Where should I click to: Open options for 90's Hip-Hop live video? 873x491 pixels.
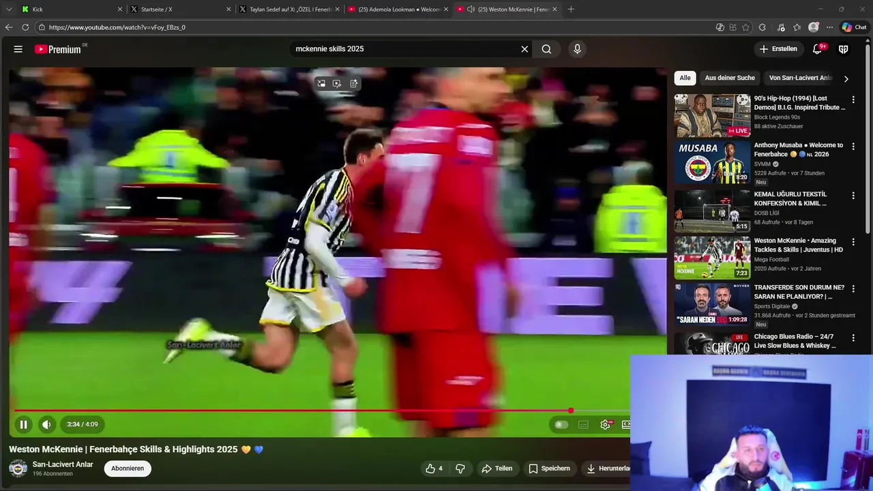click(853, 100)
